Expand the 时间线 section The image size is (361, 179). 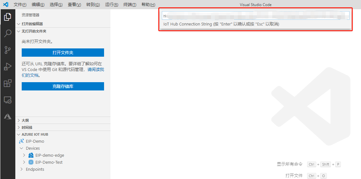63,127
